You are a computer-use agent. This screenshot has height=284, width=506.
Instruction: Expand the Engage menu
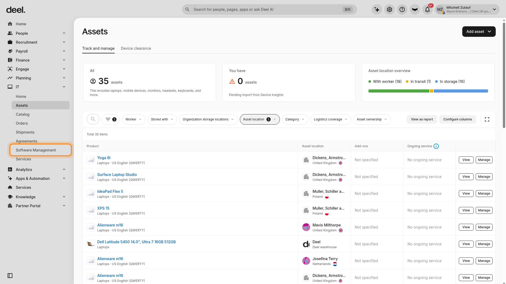click(64, 69)
